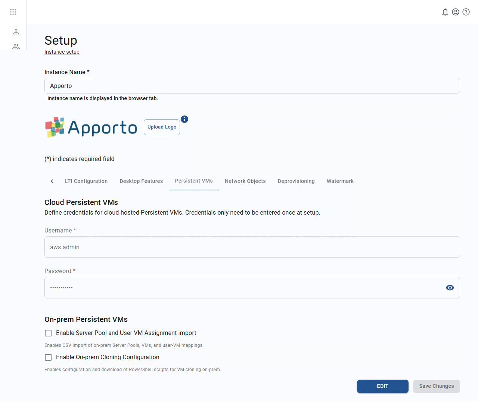478x402 pixels.
Task: Click the user groups sidebar icon
Action: click(16, 47)
